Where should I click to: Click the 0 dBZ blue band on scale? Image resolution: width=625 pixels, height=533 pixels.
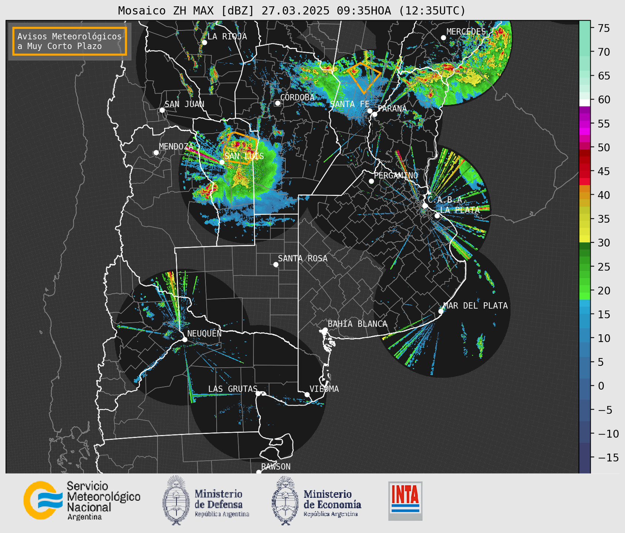point(585,386)
